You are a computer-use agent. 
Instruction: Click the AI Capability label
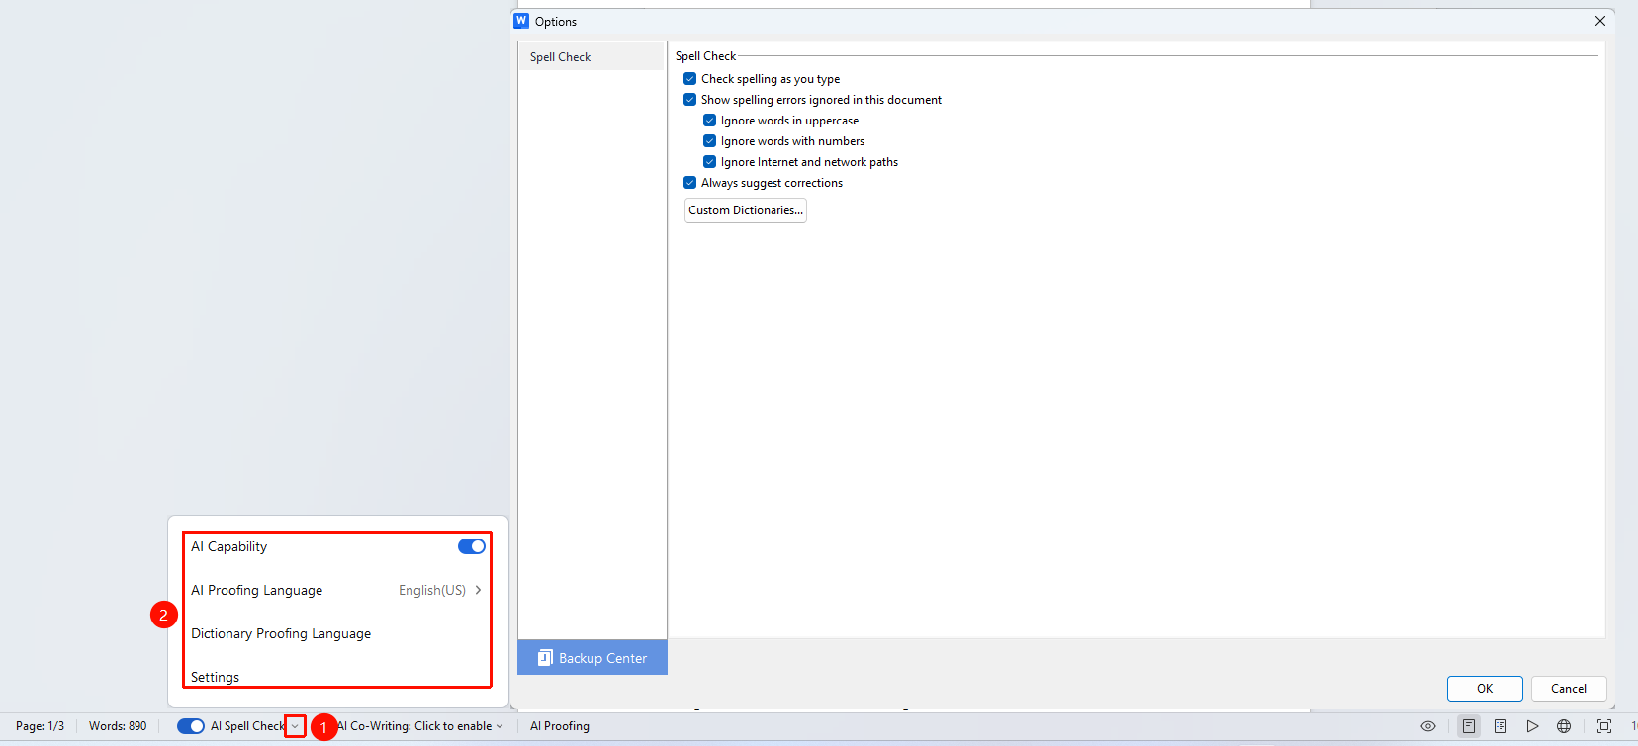229,546
